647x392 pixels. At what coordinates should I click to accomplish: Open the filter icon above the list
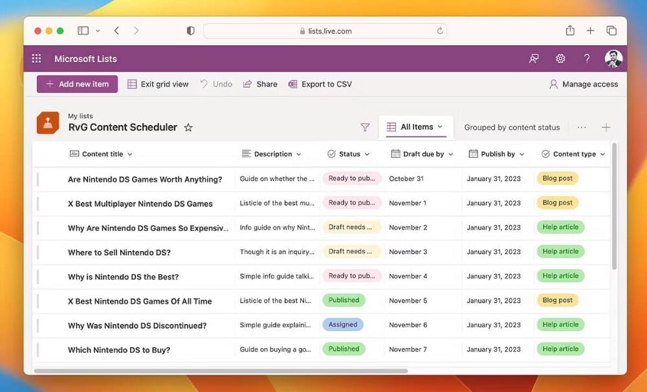click(x=366, y=127)
